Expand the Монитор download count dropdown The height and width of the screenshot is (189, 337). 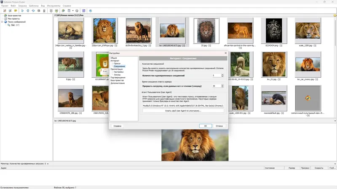48,164
